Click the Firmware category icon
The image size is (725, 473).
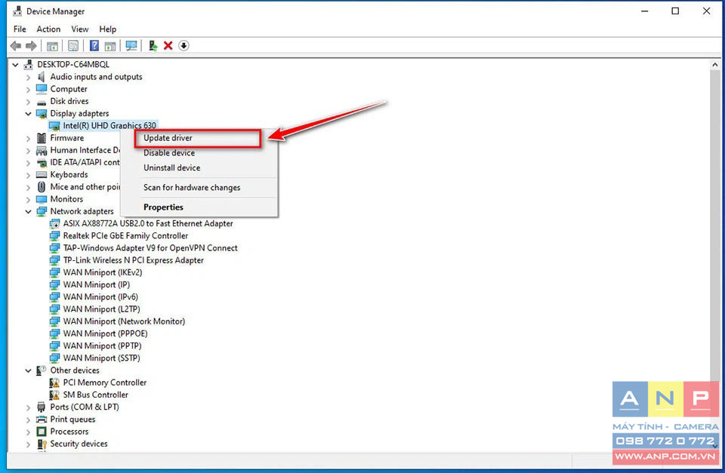[x=41, y=137]
